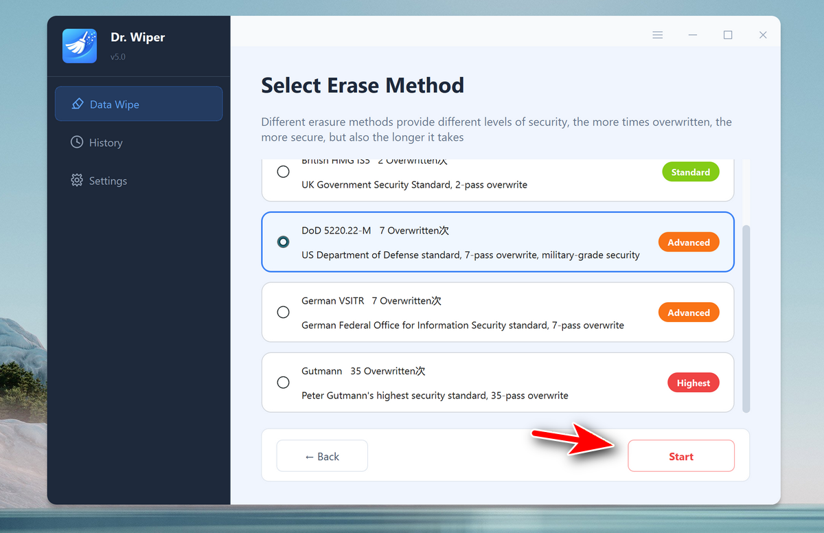Open the hamburger menu in title bar

click(x=657, y=35)
